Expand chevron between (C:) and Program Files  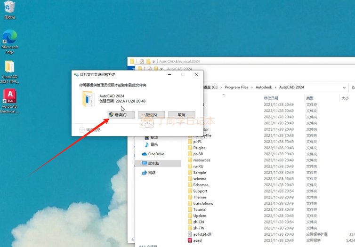point(221,88)
